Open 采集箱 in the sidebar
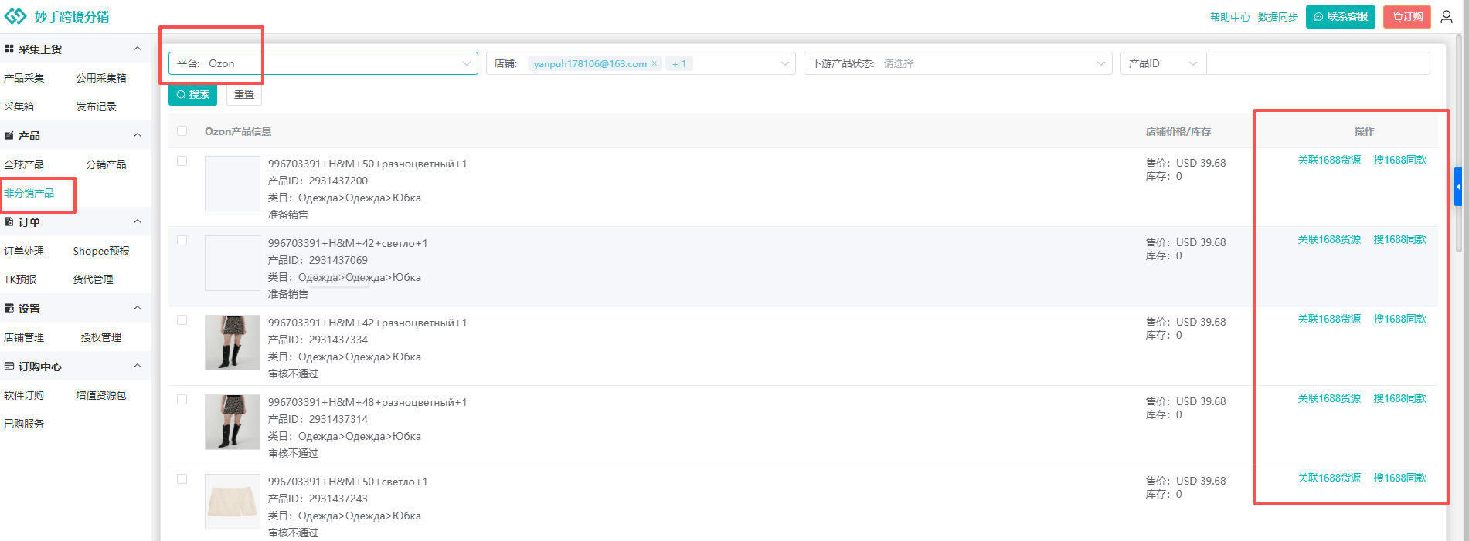The width and height of the screenshot is (1469, 541). click(19, 107)
